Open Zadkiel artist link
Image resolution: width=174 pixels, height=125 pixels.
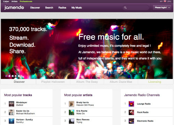pyautogui.click(x=19, y=105)
